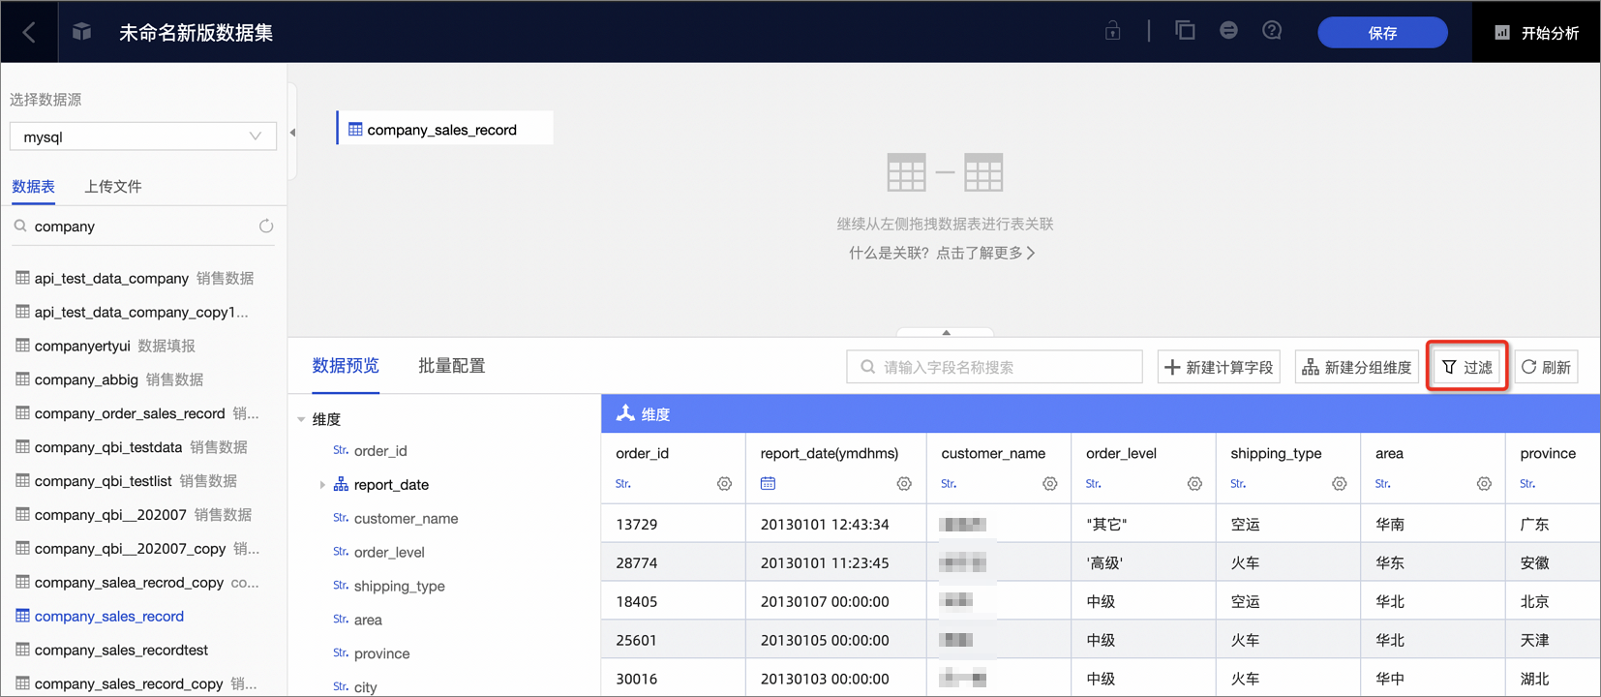Viewport: 1601px width, 697px height.
Task: Select table api_test_data_company_copy1
Action: pos(143,312)
